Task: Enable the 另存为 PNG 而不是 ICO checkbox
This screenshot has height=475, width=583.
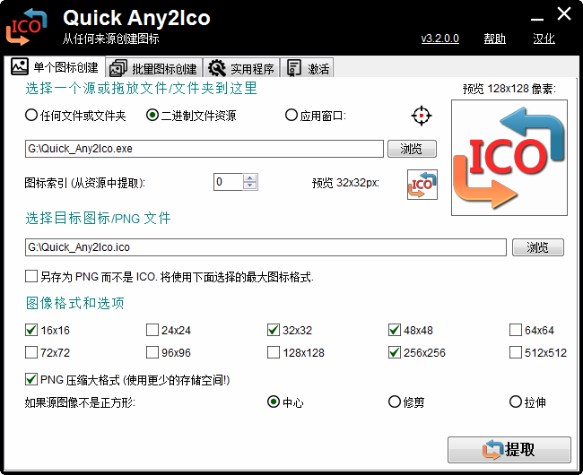Action: pyautogui.click(x=31, y=276)
